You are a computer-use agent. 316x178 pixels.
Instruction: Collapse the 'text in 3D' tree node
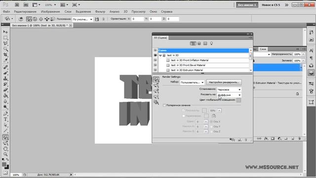click(160, 55)
